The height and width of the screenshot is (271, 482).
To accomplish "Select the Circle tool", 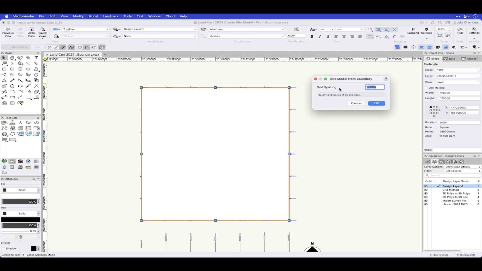I will [20, 69].
